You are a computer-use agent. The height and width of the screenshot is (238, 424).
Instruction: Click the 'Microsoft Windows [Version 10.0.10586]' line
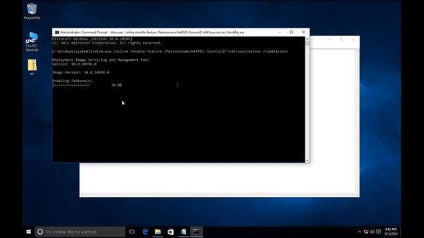[92, 39]
